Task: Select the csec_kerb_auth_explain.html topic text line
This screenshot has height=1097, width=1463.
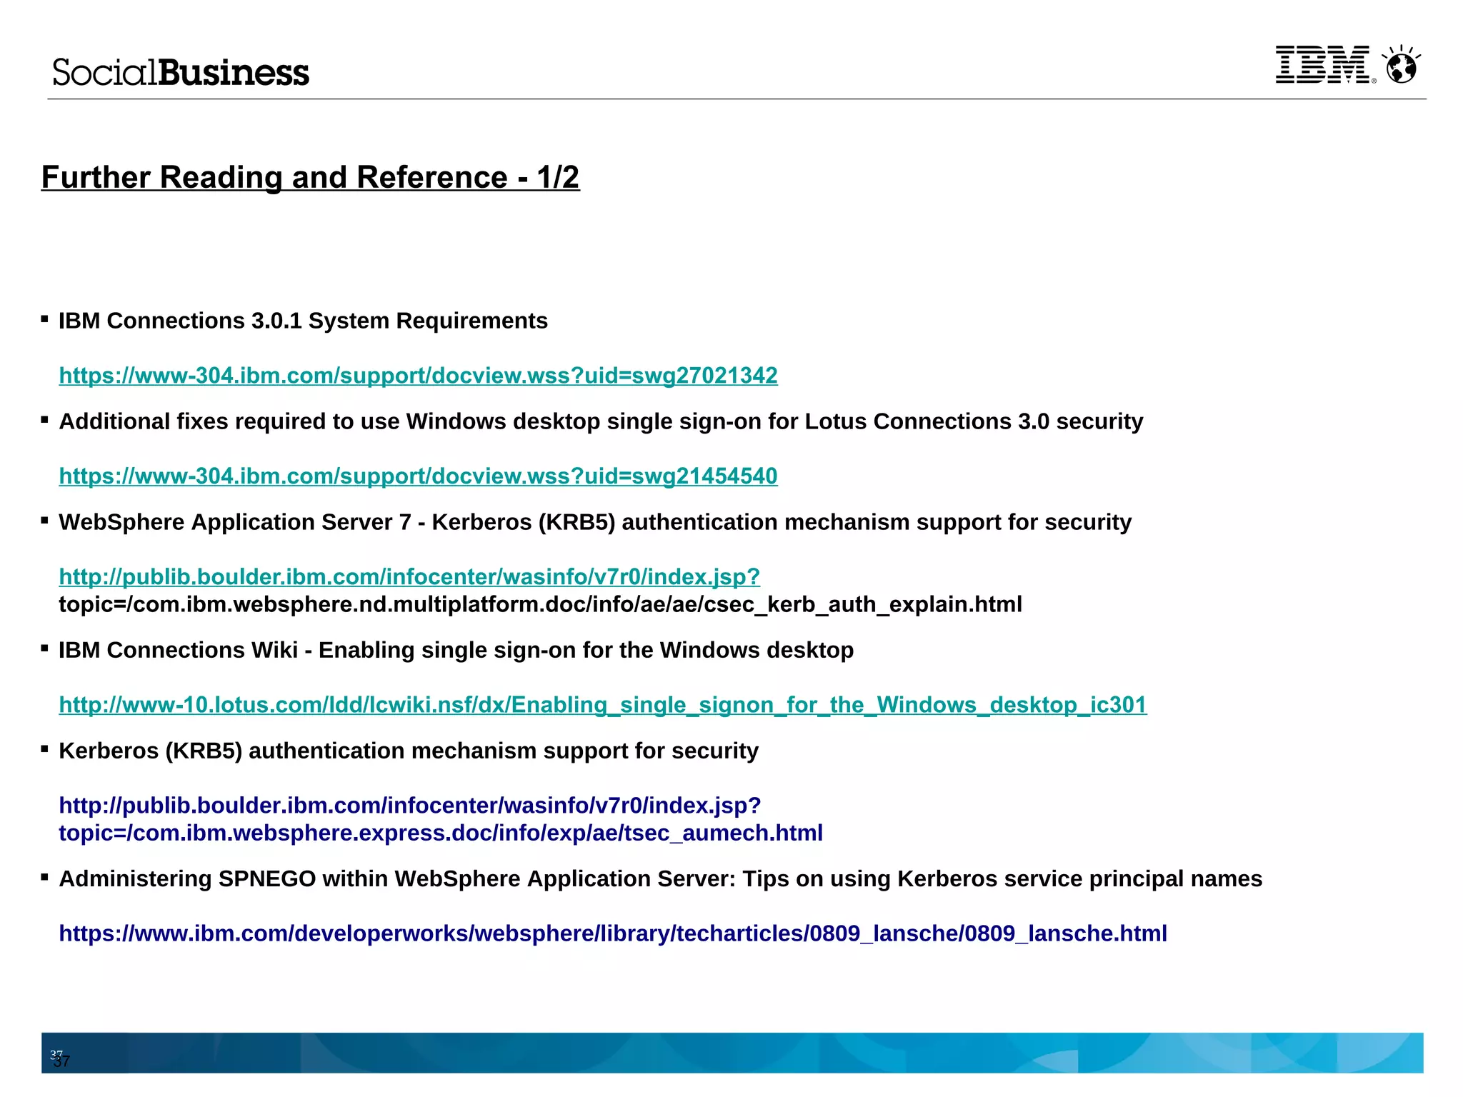Action: [x=540, y=605]
